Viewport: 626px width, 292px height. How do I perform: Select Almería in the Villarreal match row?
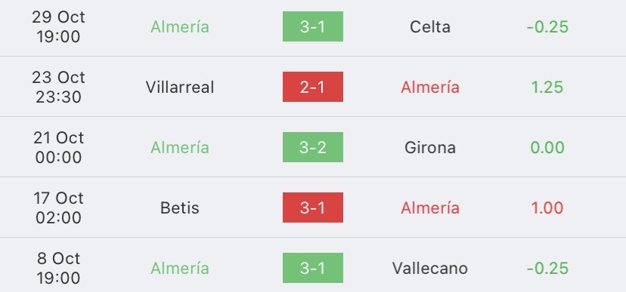(430, 88)
